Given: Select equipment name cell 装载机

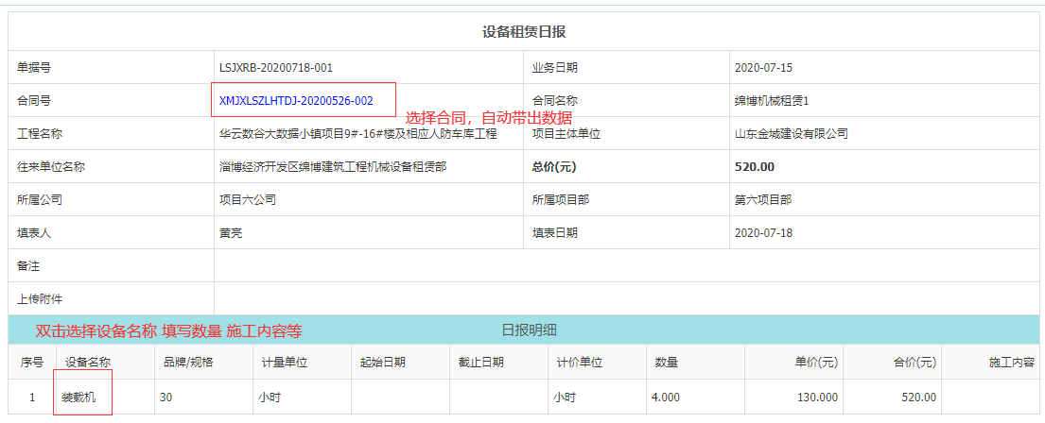Looking at the screenshot, I should [x=80, y=398].
